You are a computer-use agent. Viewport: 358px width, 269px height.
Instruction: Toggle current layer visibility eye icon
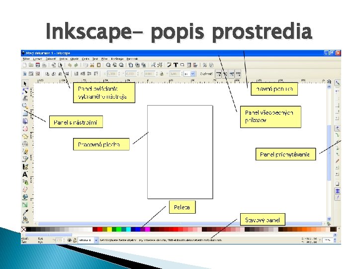coord(70,240)
